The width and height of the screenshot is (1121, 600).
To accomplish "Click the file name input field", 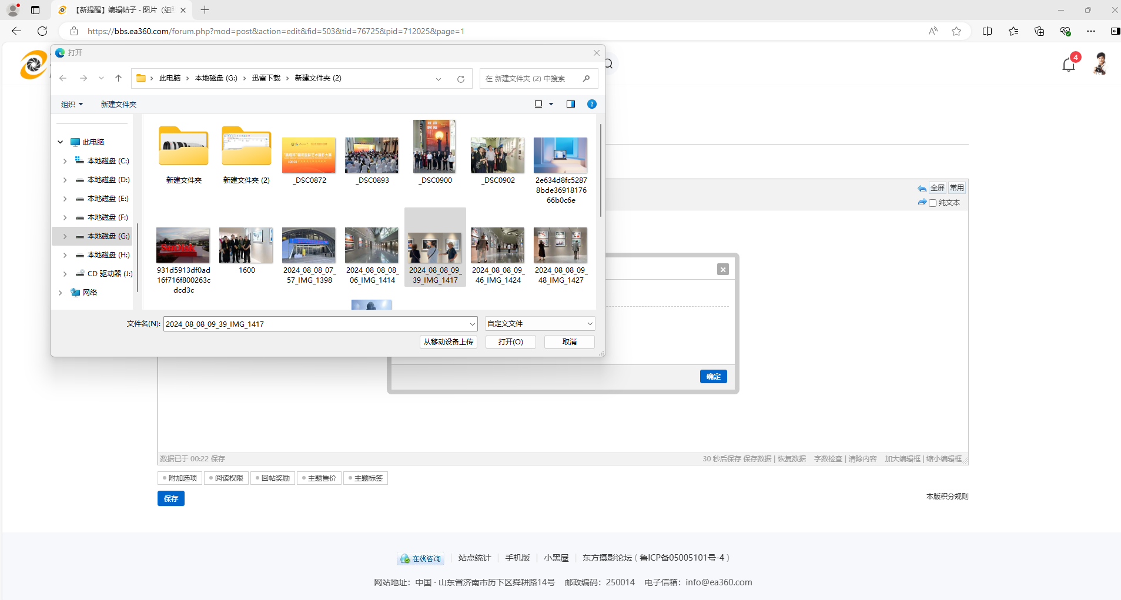I will tap(317, 324).
